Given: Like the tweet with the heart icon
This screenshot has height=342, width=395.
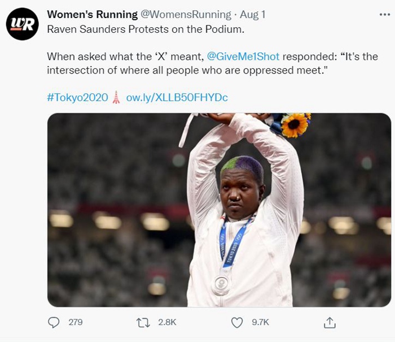Looking at the screenshot, I should (237, 322).
